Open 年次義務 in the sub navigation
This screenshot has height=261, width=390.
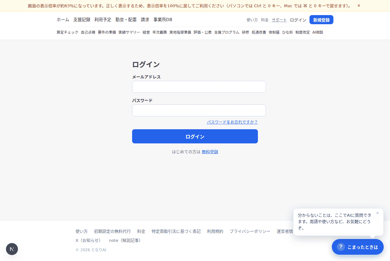[x=160, y=32]
